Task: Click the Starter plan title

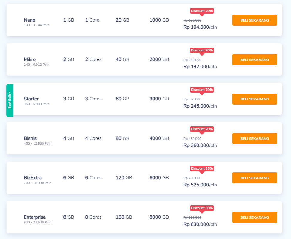Action: [31, 99]
